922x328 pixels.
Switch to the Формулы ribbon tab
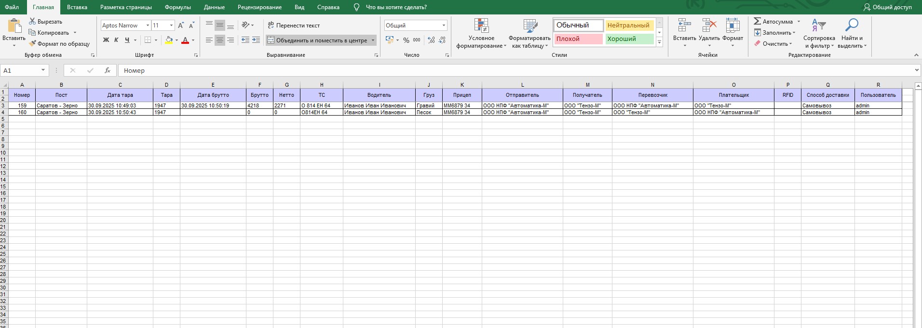pos(177,7)
